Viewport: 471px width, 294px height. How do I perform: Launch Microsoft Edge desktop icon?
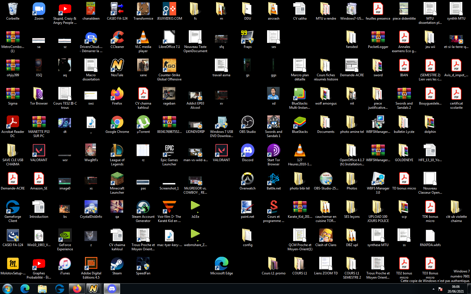pyautogui.click(x=222, y=266)
